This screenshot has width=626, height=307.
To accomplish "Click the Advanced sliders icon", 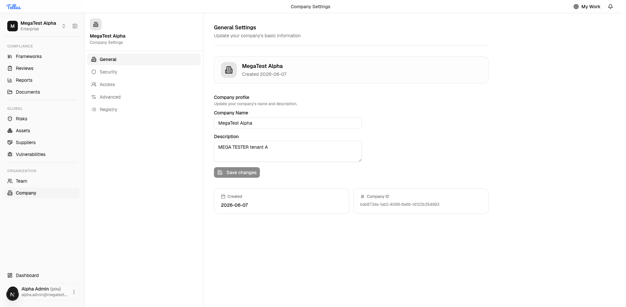I will pos(94,97).
